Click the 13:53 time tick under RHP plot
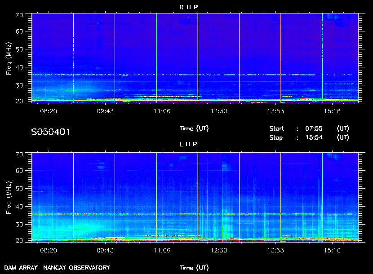Viewport: 373px width, 274px height. (x=275, y=111)
